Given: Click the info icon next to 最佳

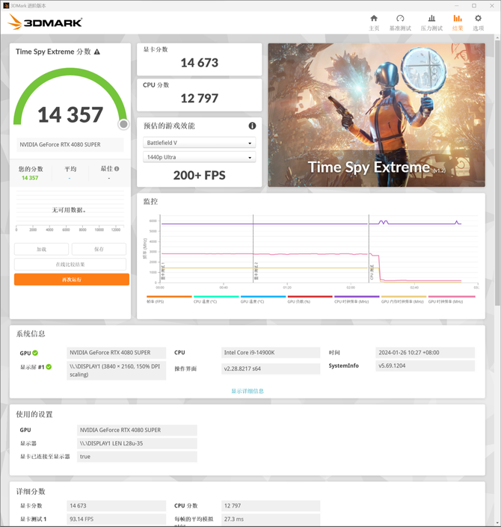Looking at the screenshot, I should [x=117, y=169].
